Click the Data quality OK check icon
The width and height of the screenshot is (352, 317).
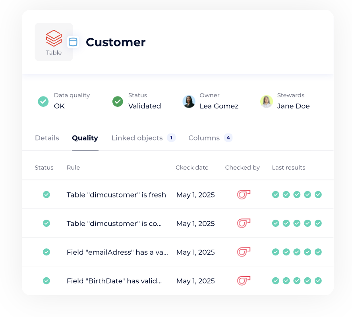(x=43, y=101)
